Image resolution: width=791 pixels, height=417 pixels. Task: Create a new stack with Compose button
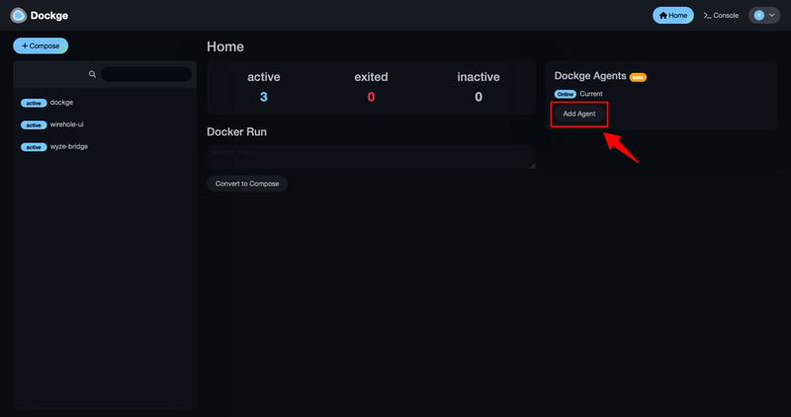[41, 45]
